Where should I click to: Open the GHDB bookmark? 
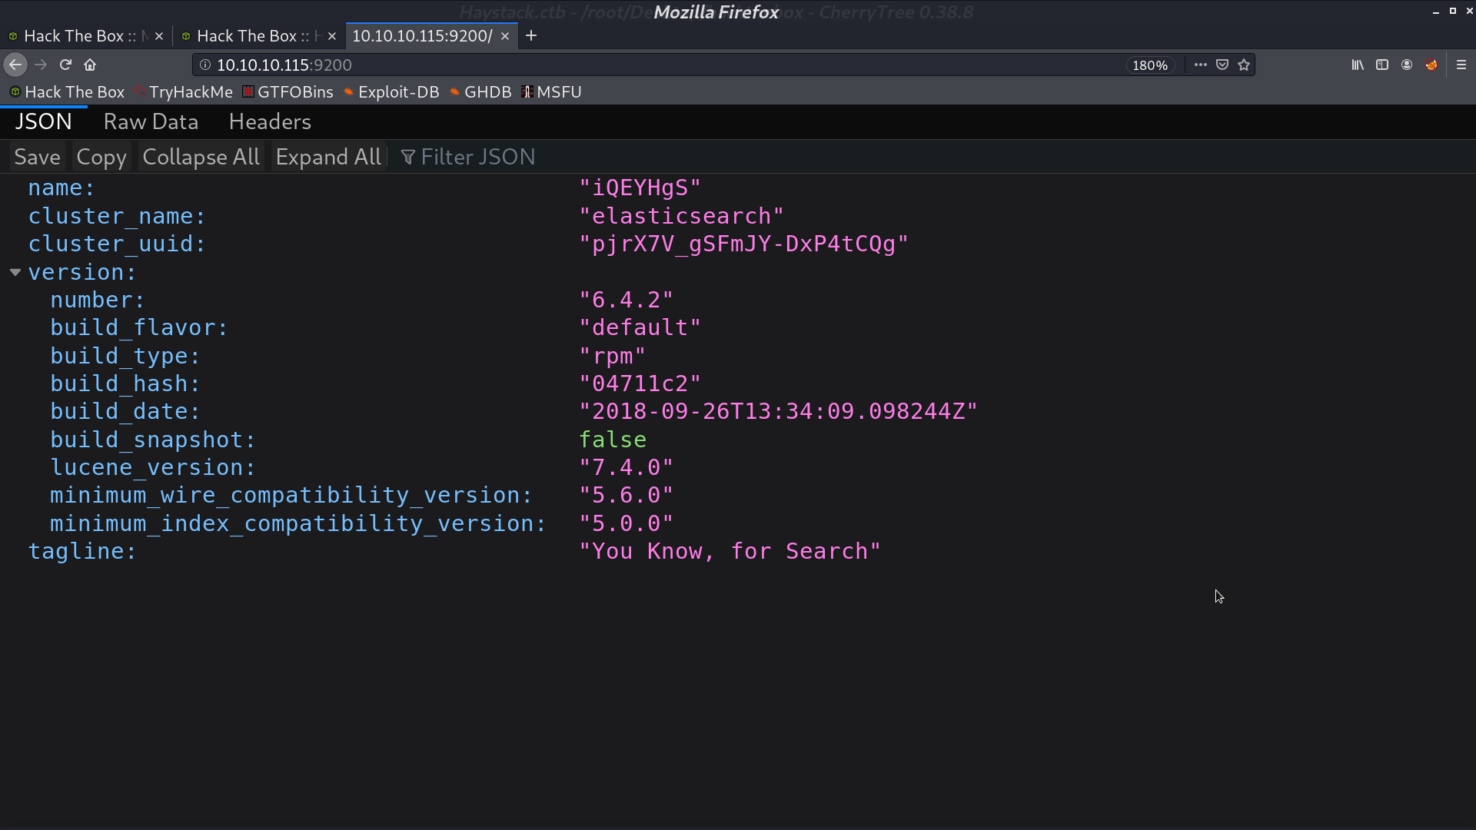tap(480, 92)
